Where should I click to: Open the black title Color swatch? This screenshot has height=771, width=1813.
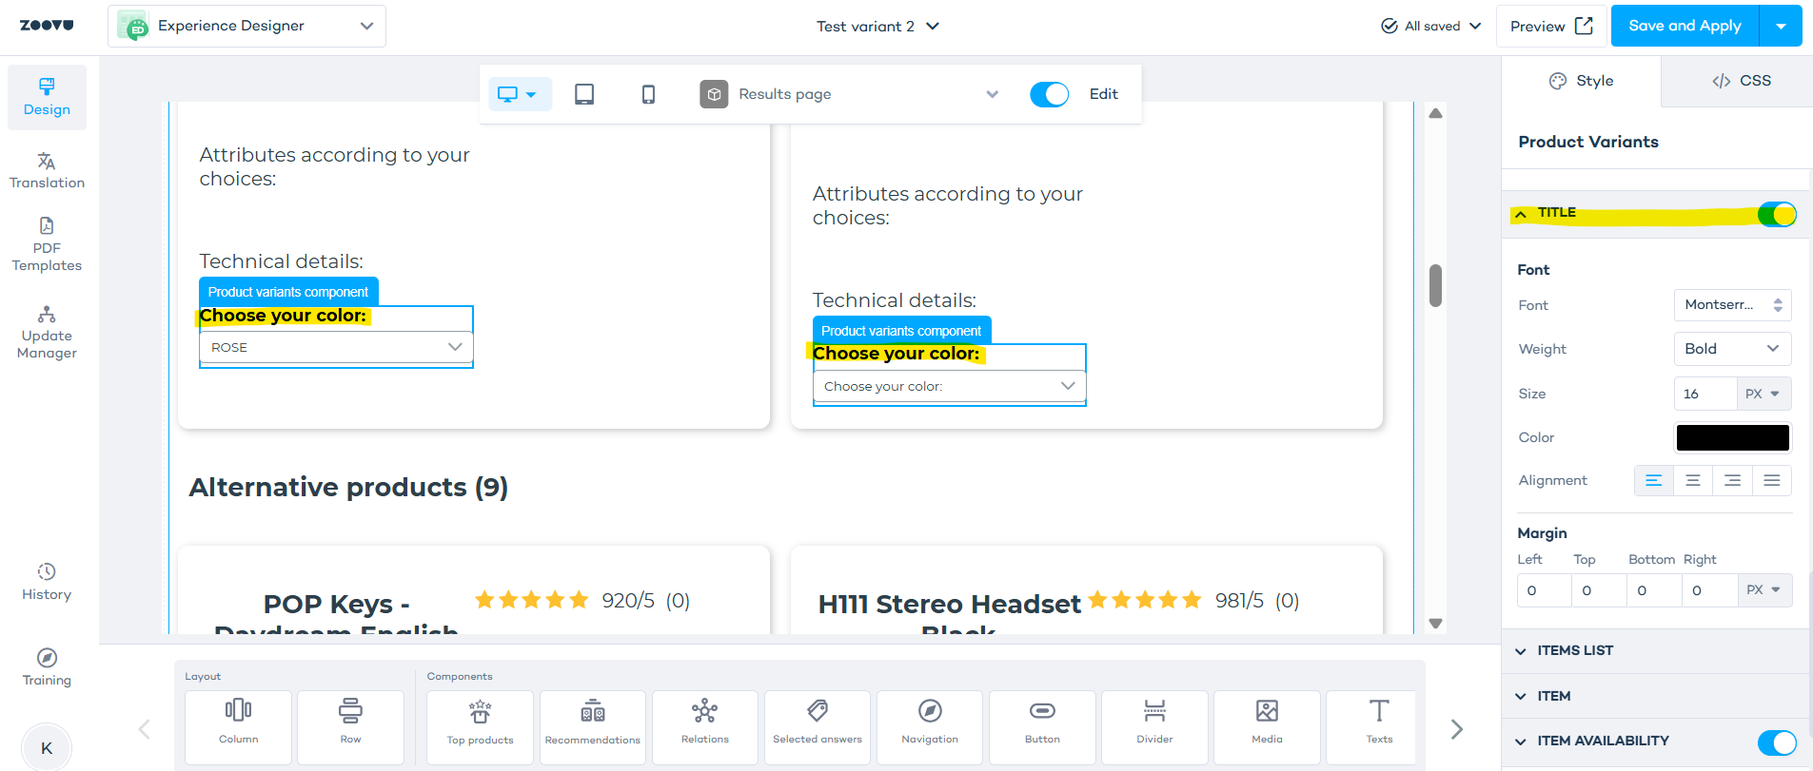pyautogui.click(x=1732, y=437)
